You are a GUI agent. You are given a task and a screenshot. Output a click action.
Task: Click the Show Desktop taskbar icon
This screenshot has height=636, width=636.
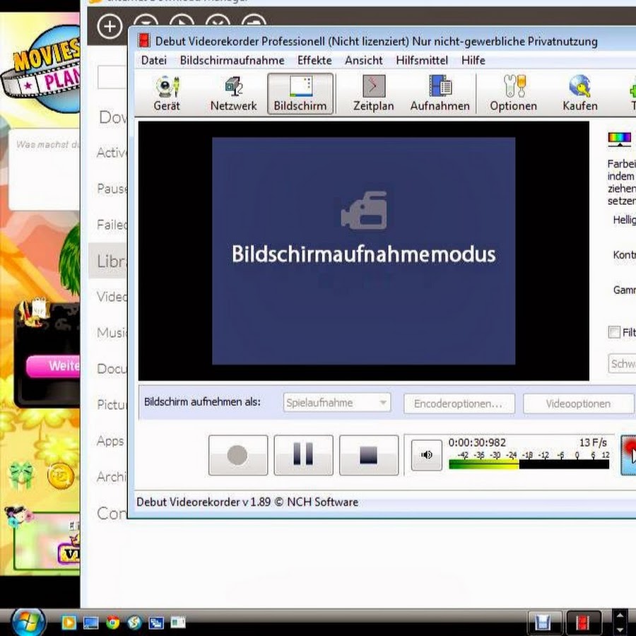[x=91, y=623]
